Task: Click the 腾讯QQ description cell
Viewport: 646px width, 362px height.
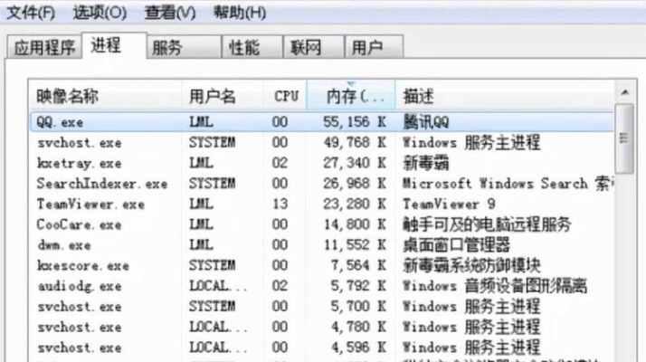Action: (425, 122)
